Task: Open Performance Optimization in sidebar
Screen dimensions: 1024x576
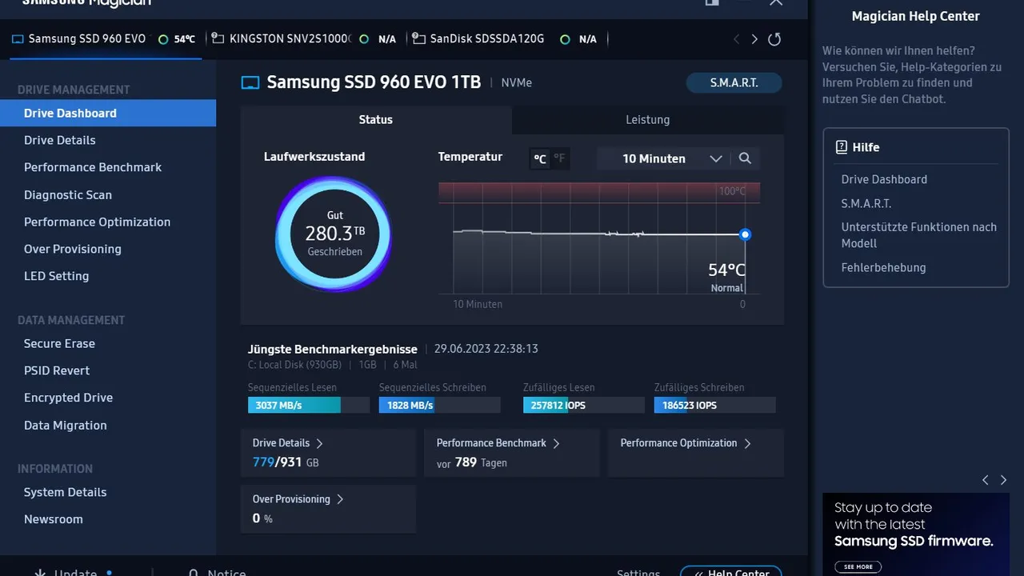Action: 108,222
